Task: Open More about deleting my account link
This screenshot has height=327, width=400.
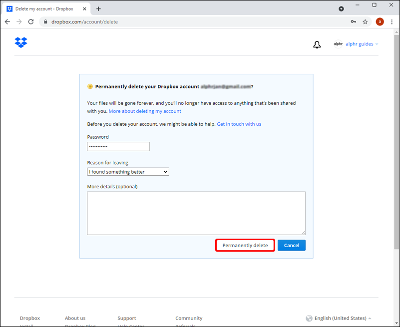Action: click(145, 111)
